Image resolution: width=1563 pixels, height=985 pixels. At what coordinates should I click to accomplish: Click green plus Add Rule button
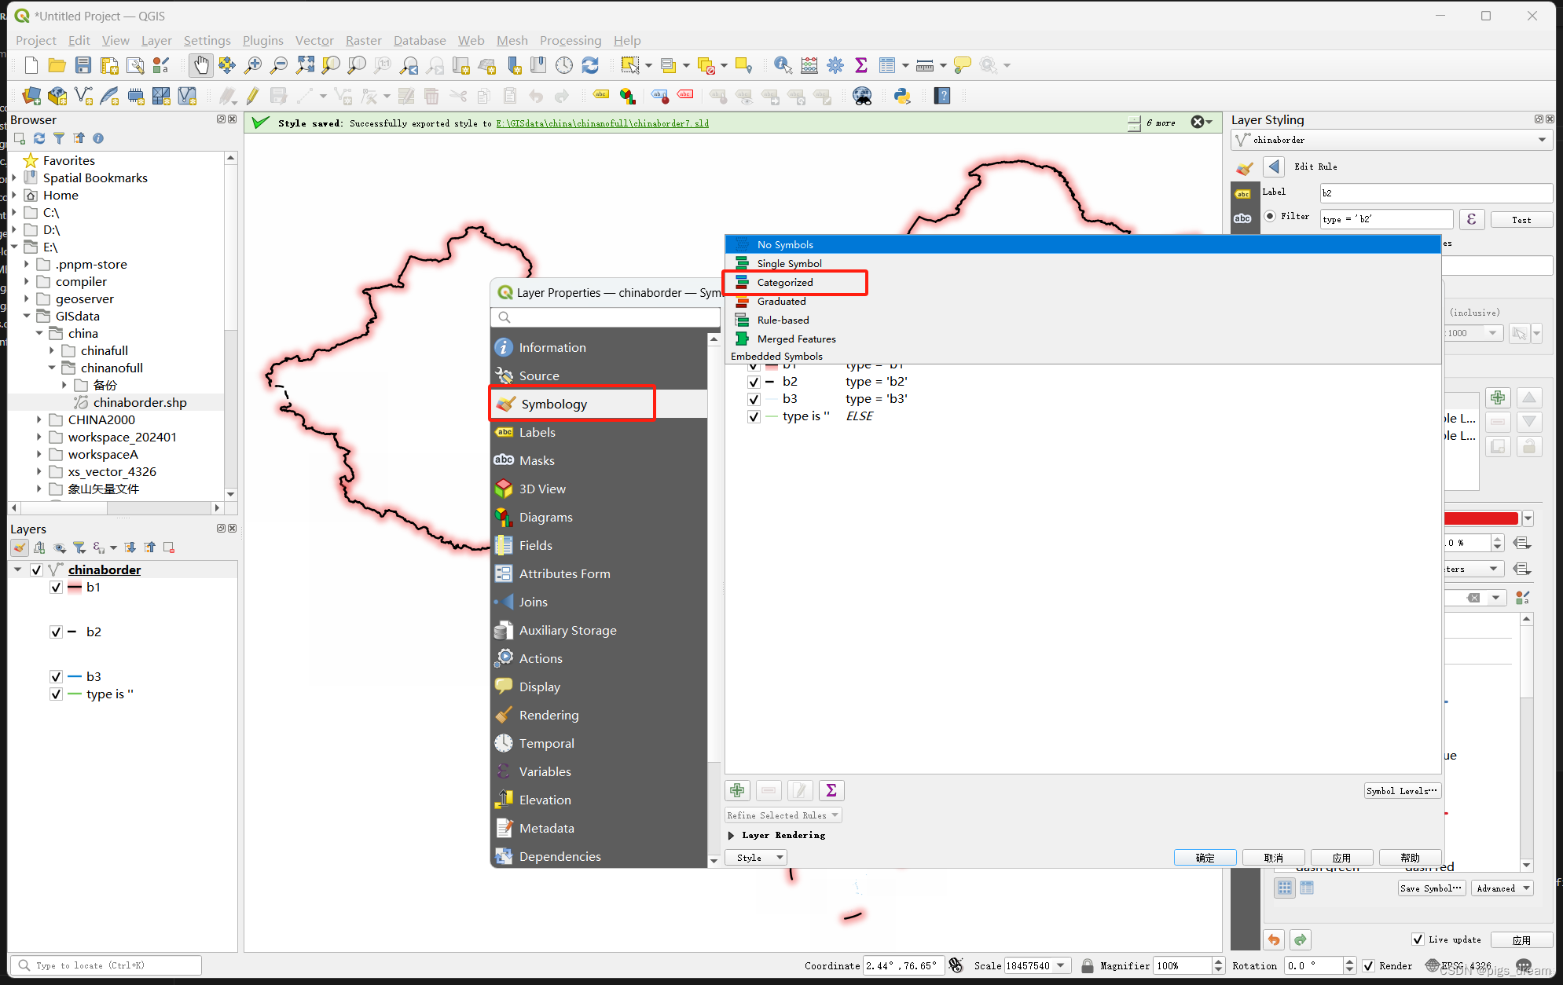click(737, 790)
